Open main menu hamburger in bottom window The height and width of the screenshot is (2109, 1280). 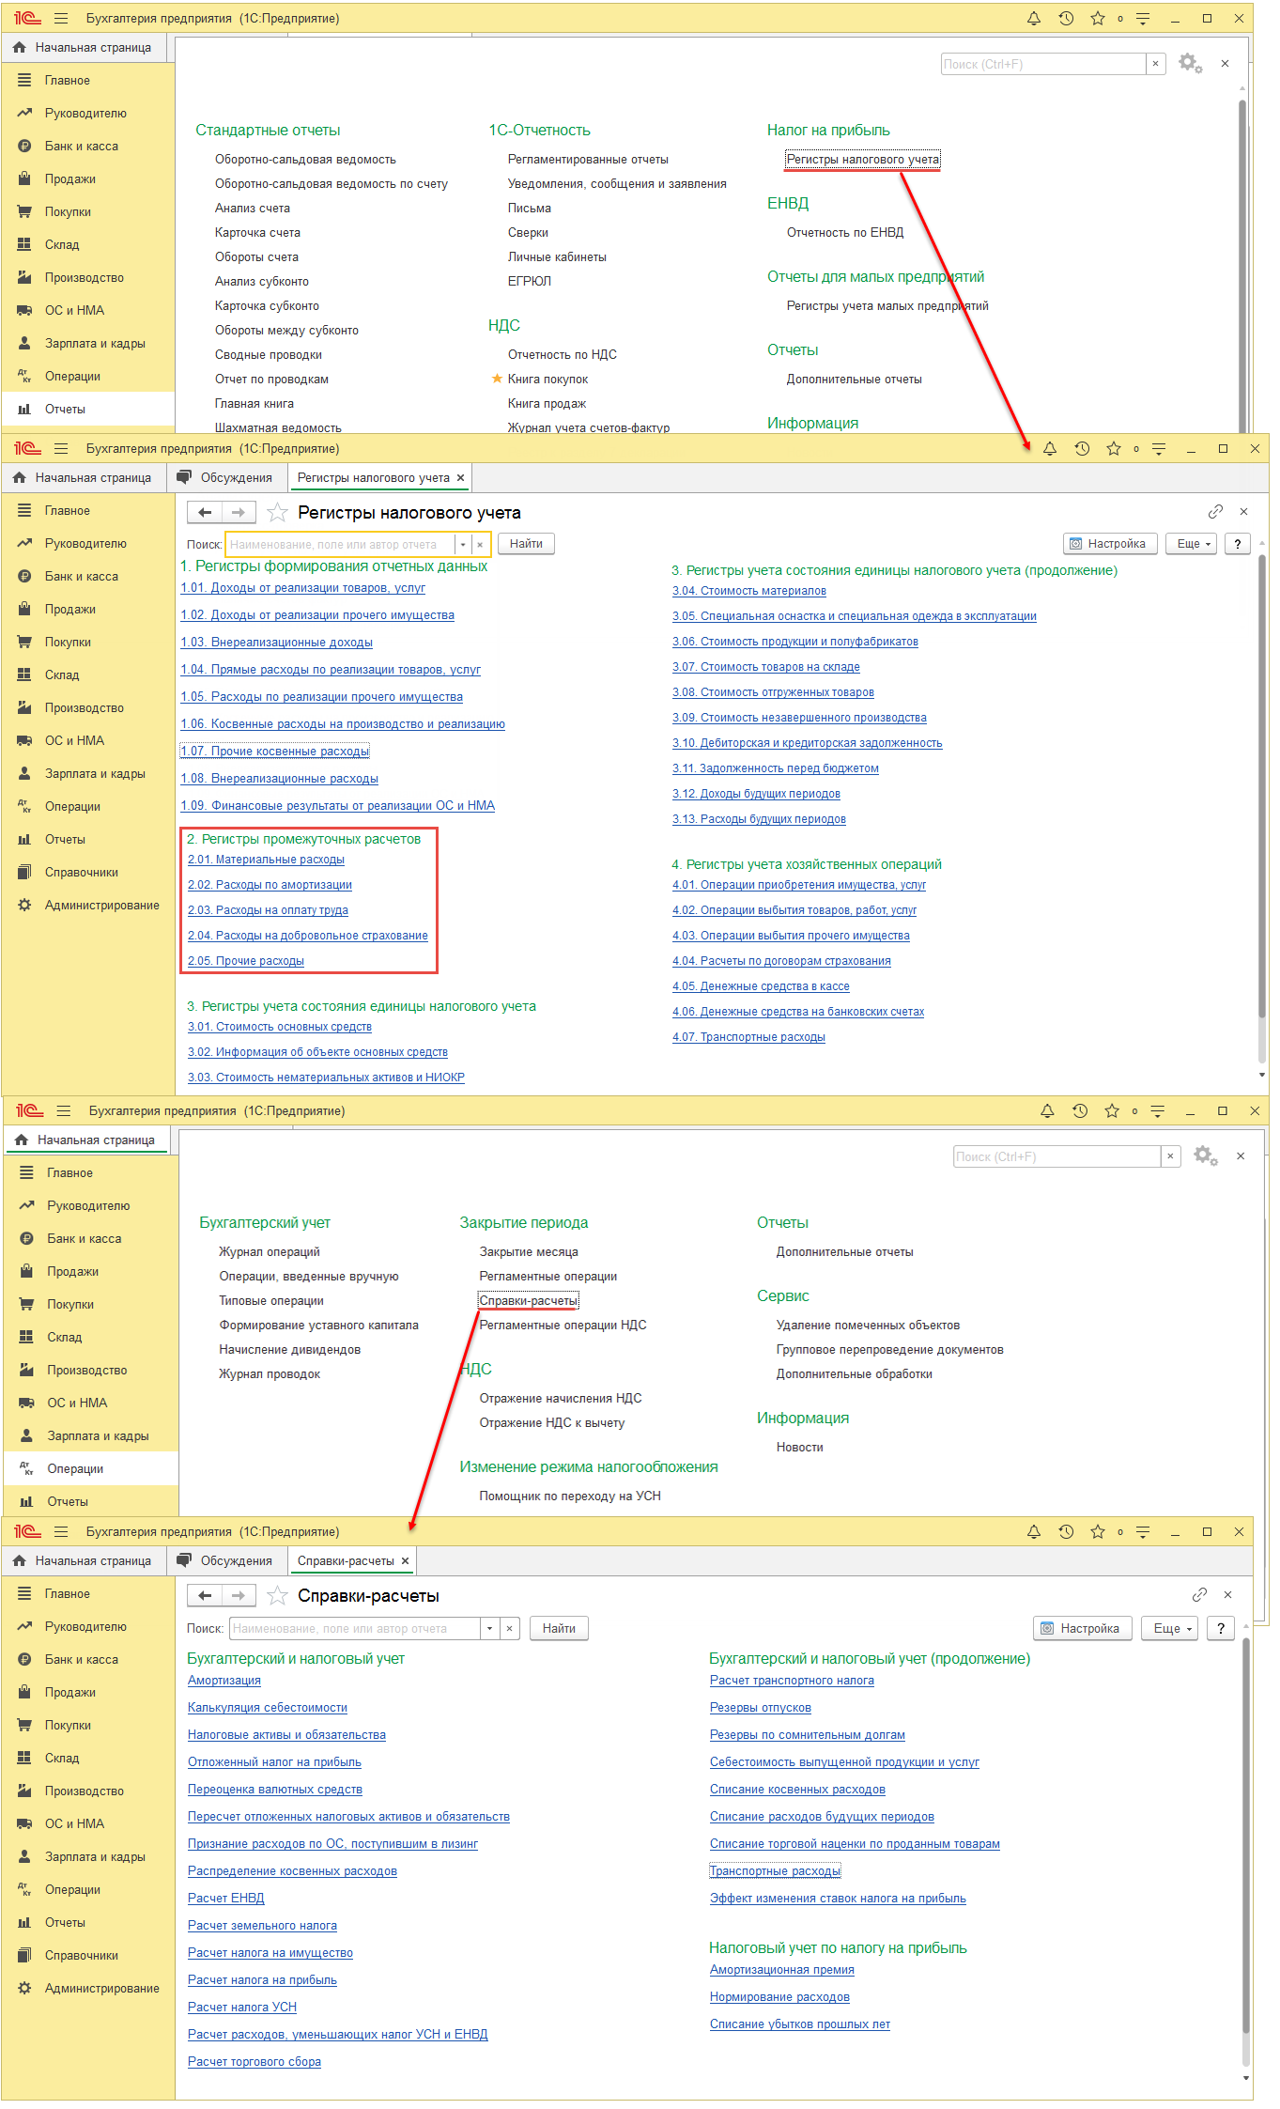[61, 1532]
